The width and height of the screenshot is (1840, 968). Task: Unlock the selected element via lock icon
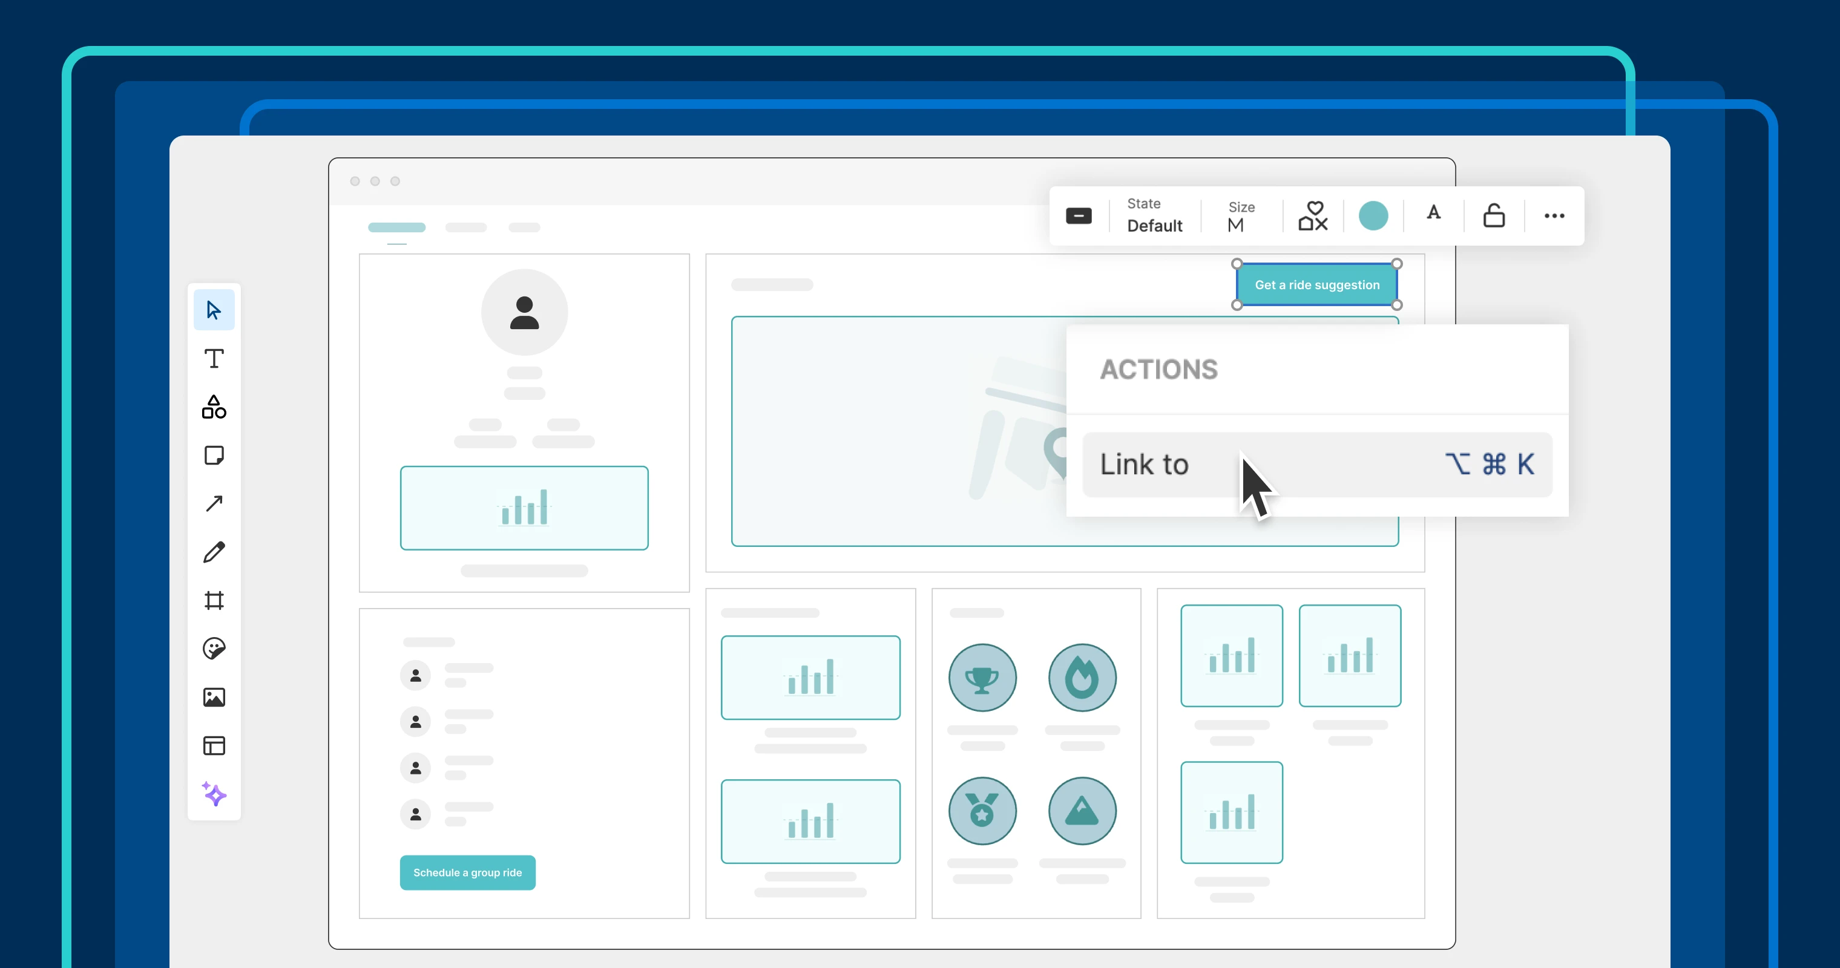pyautogui.click(x=1494, y=215)
